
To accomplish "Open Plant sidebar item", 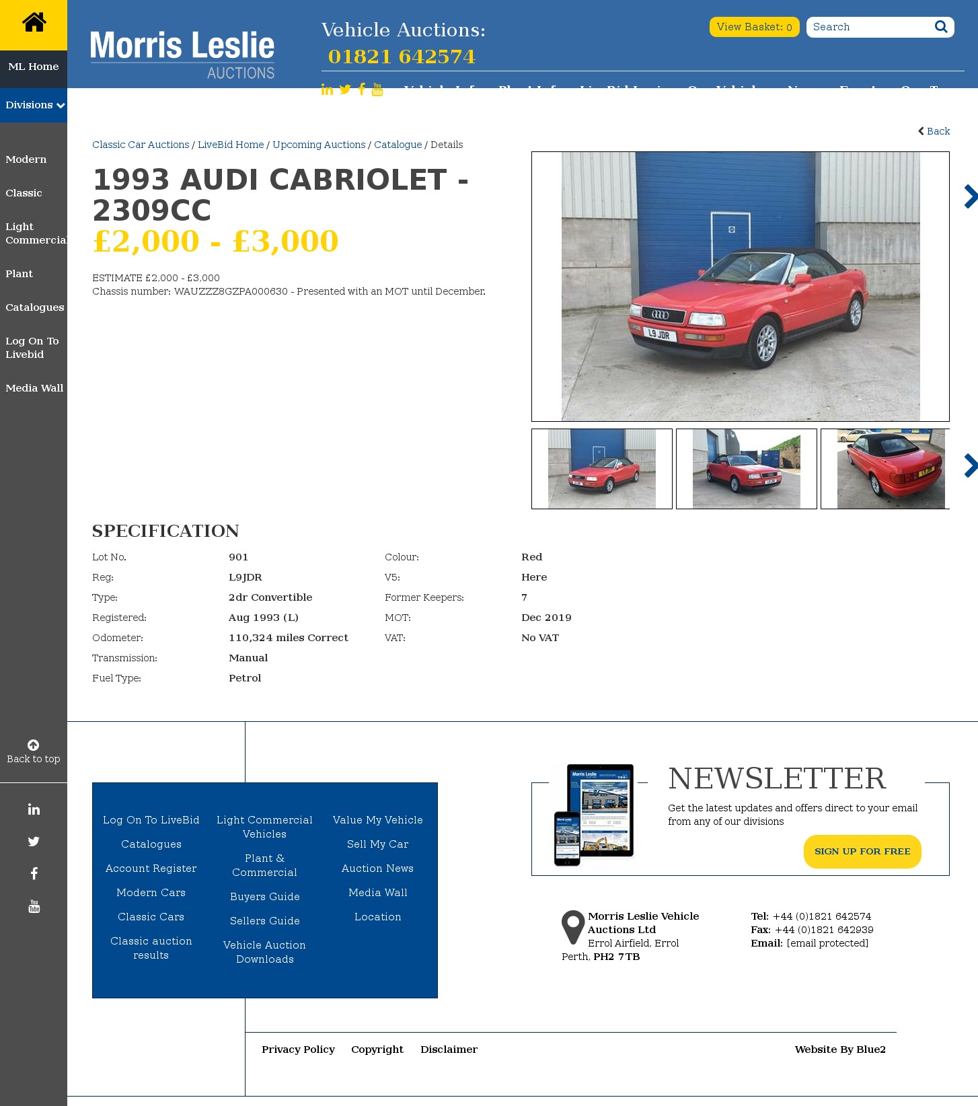I will pos(19,274).
